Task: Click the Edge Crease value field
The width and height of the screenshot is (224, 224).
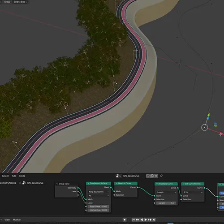Action: coord(99,207)
